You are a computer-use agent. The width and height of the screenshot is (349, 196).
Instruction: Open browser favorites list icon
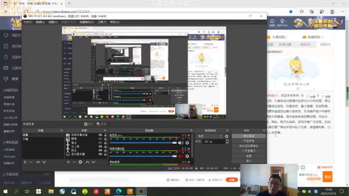pyautogui.click(x=301, y=12)
